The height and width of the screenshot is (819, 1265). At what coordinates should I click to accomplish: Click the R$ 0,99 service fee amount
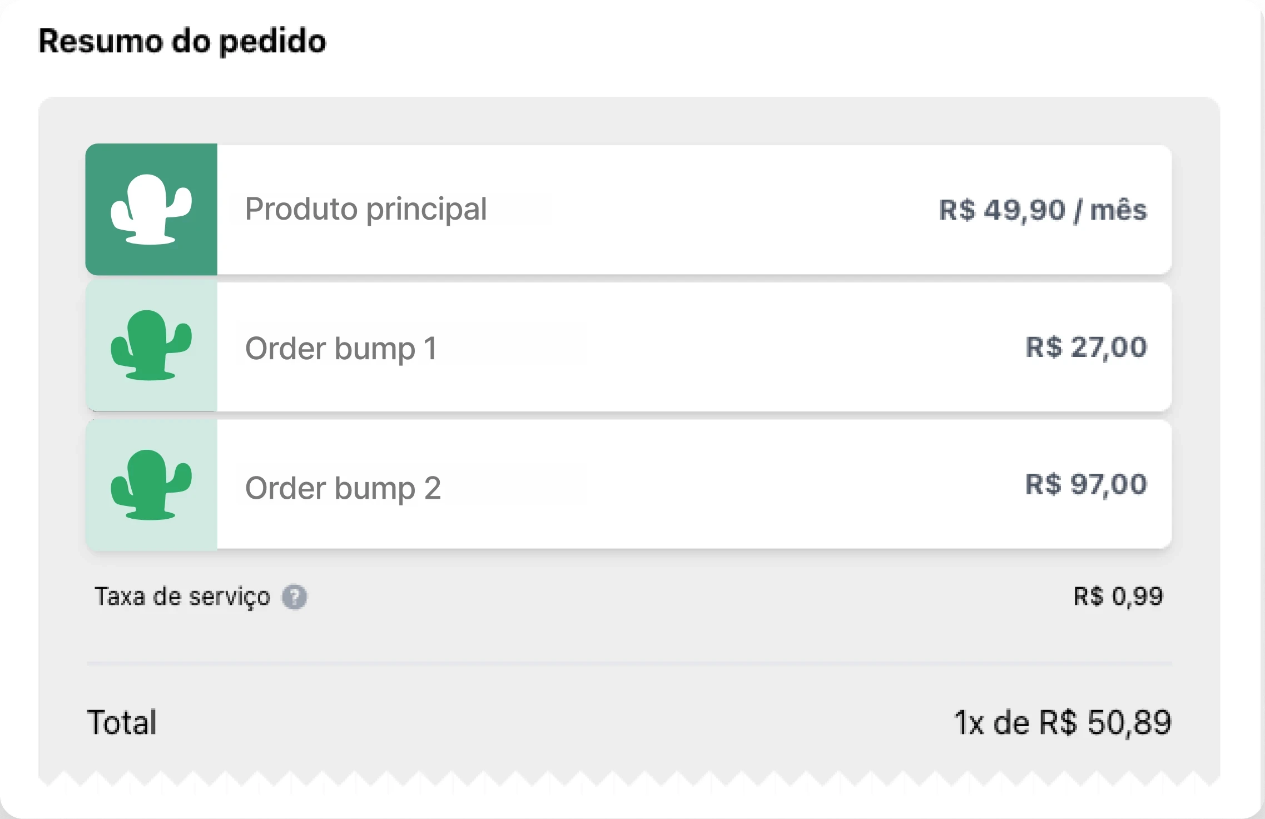point(1118,597)
